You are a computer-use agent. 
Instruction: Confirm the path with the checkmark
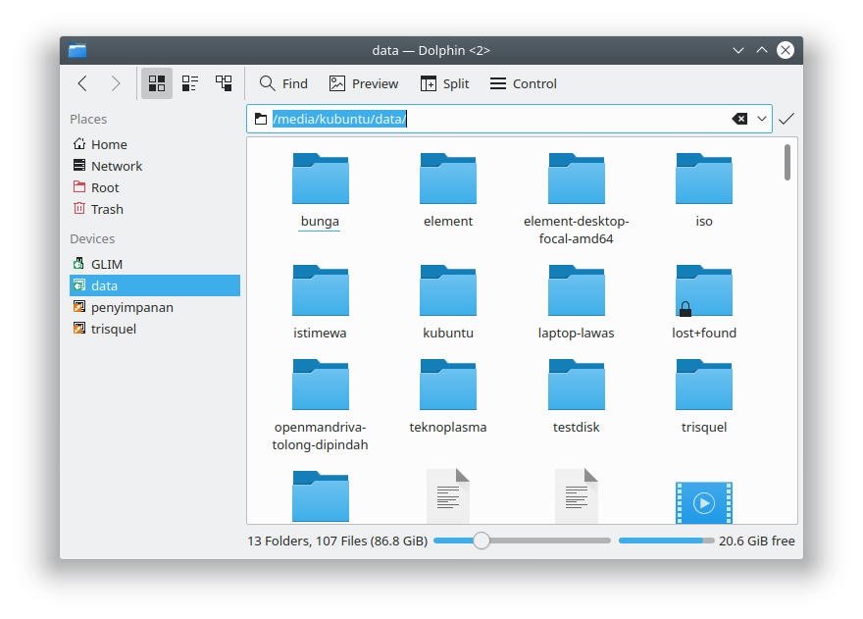[787, 119]
